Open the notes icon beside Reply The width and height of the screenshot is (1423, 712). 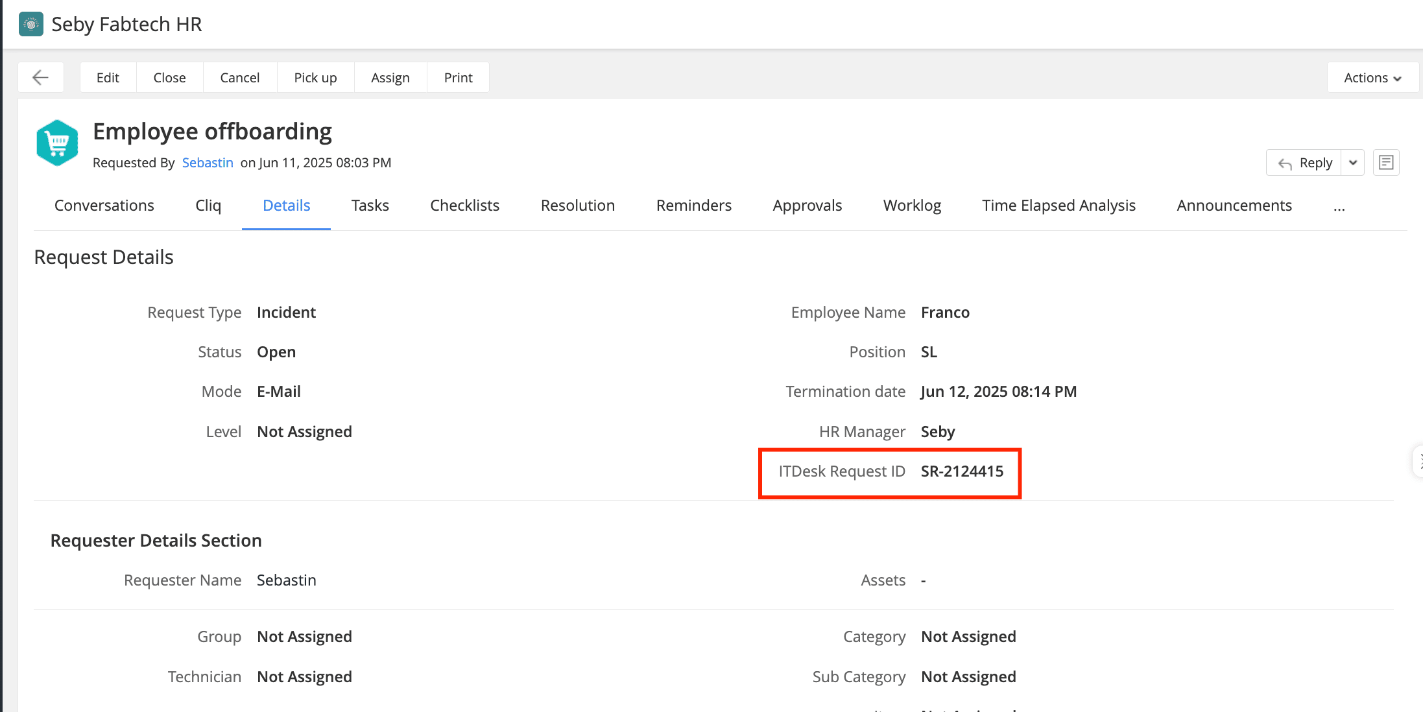pyautogui.click(x=1386, y=163)
